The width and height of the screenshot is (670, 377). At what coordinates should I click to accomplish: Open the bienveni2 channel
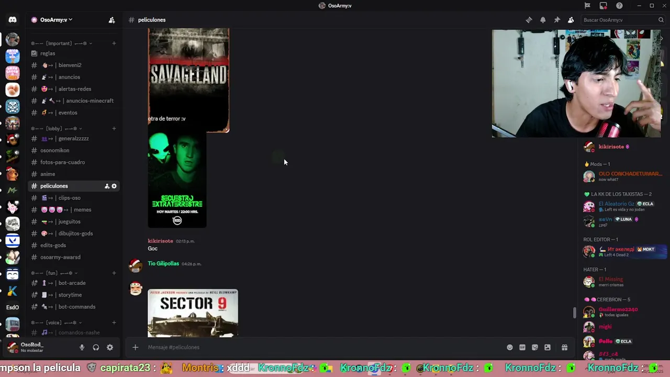point(73,65)
